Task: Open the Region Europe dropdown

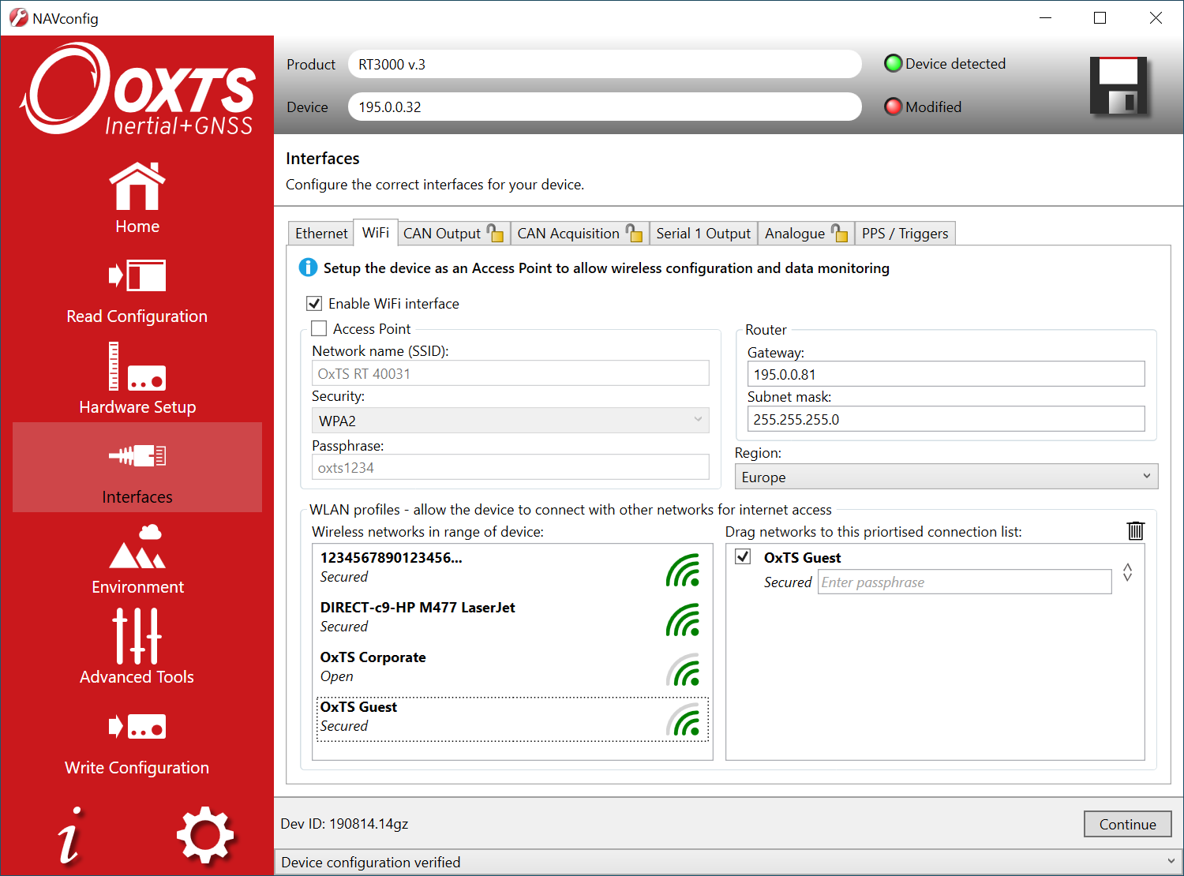Action: (946, 477)
